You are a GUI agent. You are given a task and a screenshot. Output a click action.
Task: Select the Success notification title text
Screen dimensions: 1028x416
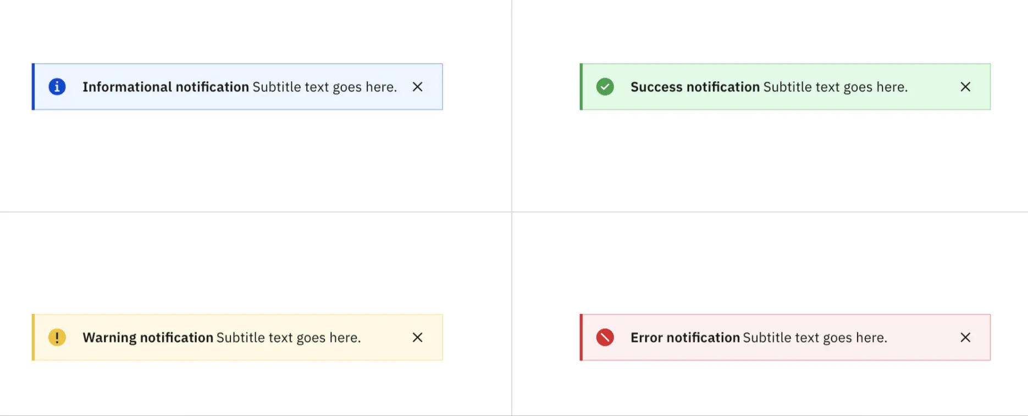click(695, 87)
